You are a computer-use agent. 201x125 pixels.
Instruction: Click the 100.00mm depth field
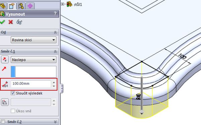coord(31,84)
